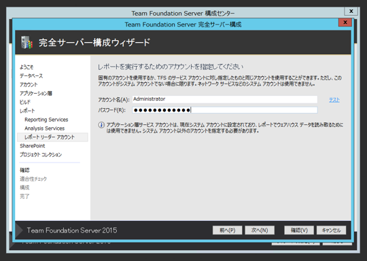
Task: Click the テスト link
Action: [x=334, y=100]
